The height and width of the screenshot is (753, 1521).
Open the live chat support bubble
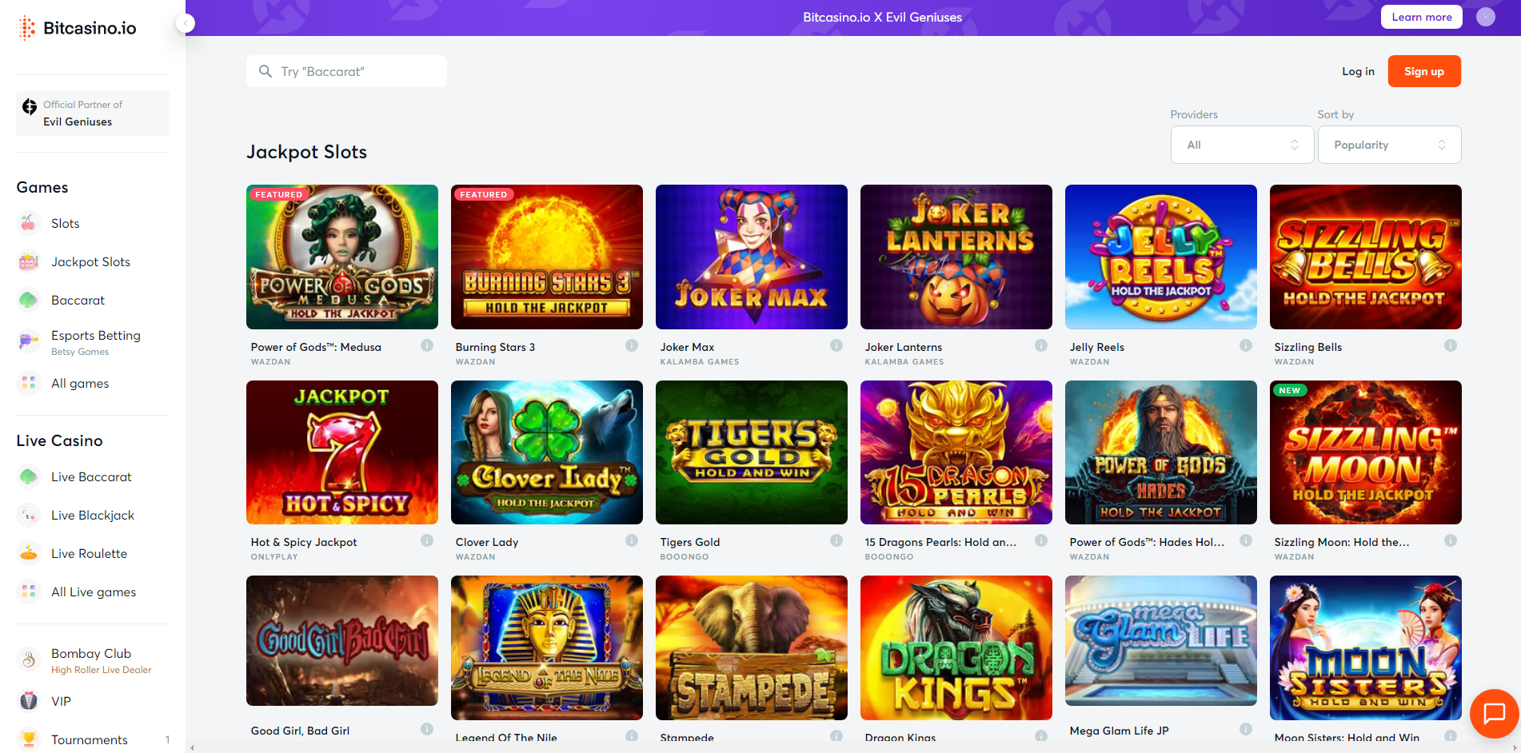pos(1494,713)
